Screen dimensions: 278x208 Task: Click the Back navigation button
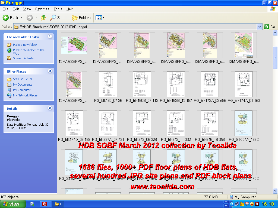pos(10,18)
